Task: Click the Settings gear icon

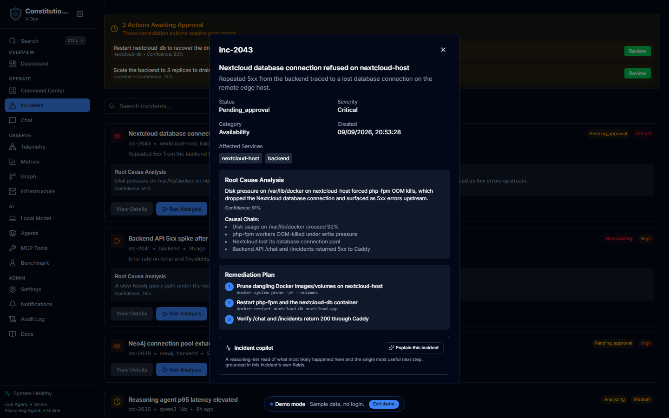Action: tap(13, 289)
